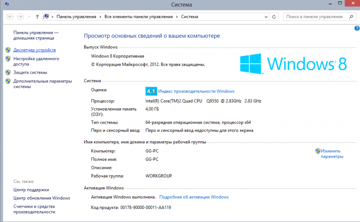Go up one level with the up arrow
This screenshot has height=222, width=360.
coord(37,17)
